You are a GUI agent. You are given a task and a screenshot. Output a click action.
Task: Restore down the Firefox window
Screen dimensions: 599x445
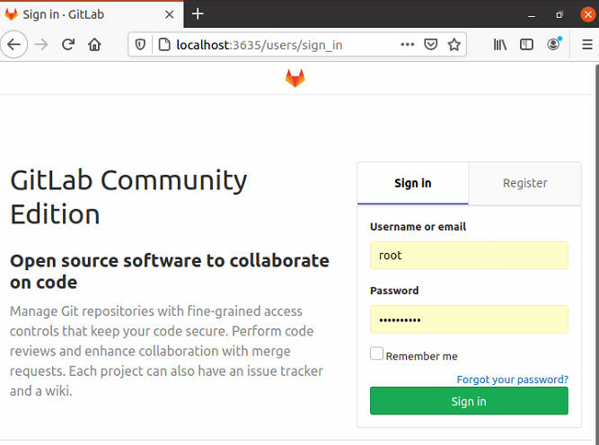pos(559,14)
